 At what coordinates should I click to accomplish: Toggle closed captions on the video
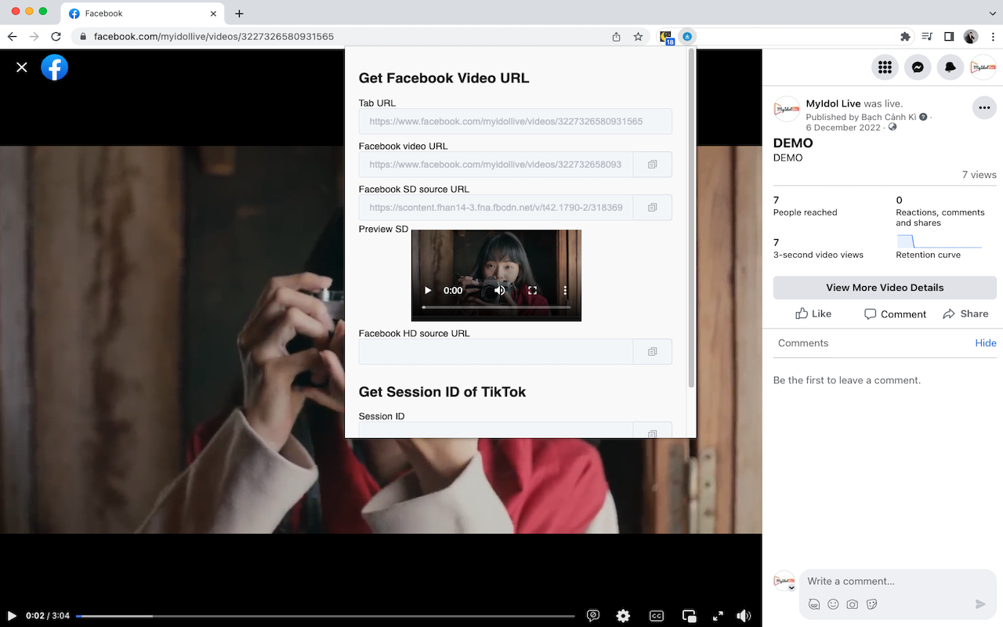pos(657,615)
